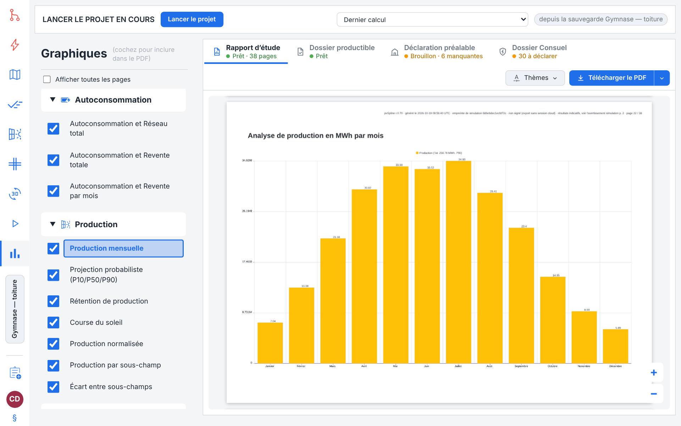
Task: Switch to the Déclaration préalable tab
Action: tap(437, 52)
